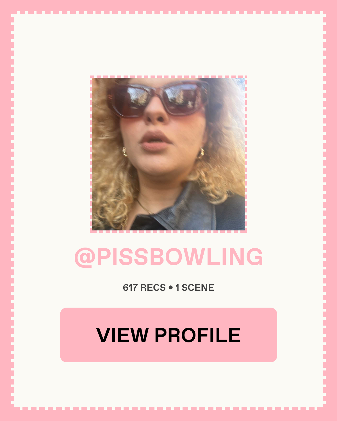The height and width of the screenshot is (421, 337).
Task: Click the empty cream area above photo
Action: coord(168,45)
